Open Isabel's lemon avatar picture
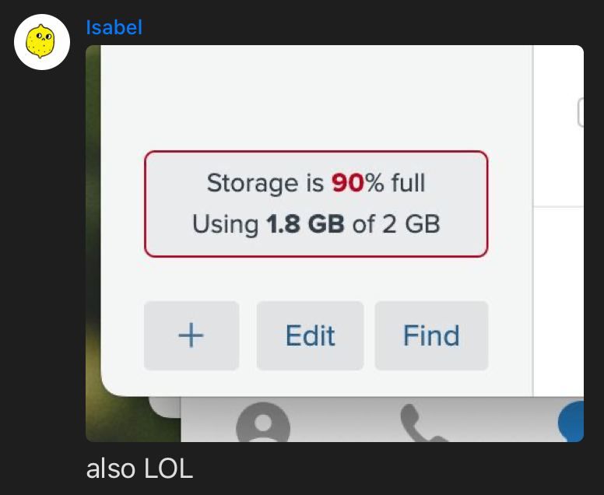The width and height of the screenshot is (604, 495). tap(42, 42)
